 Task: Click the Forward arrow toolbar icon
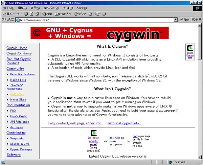[x=18, y=14]
